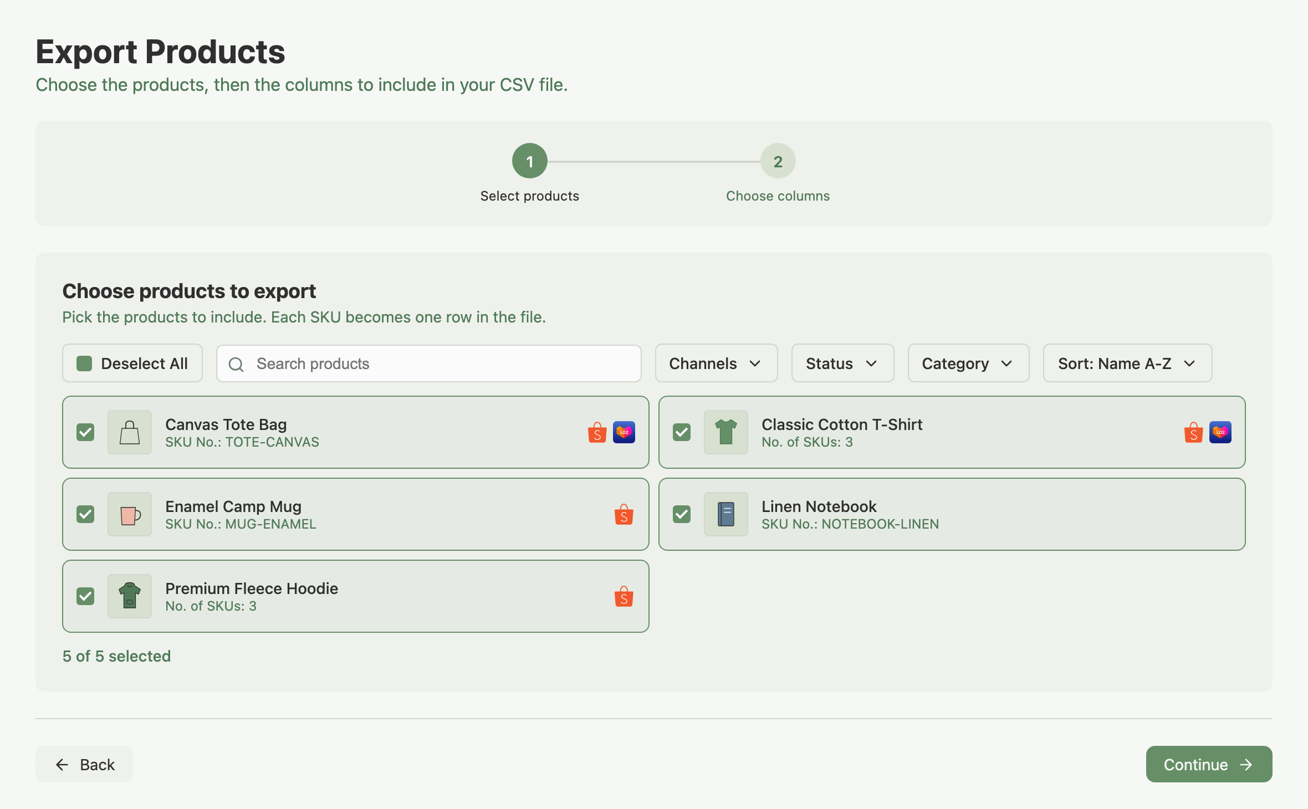
Task: Uncheck the Enamel Camp Mug checkbox
Action: click(85, 514)
